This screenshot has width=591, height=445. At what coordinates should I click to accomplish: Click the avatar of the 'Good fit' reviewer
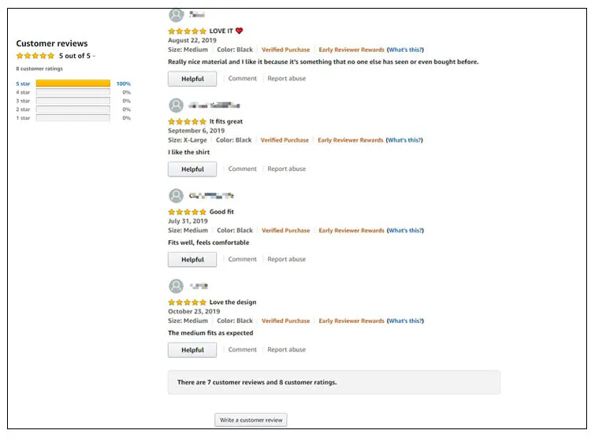(177, 195)
